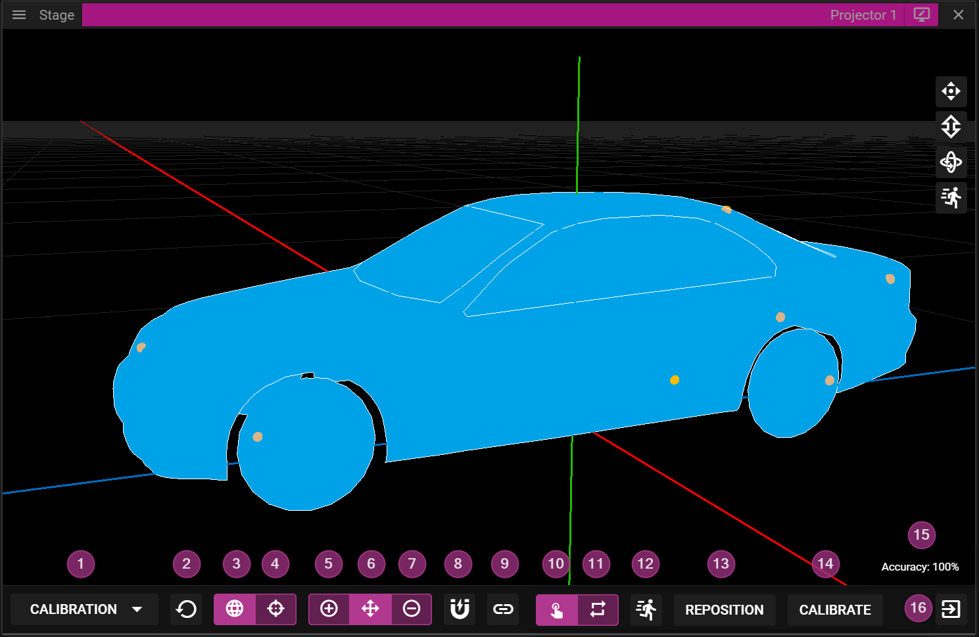This screenshot has width=979, height=637.
Task: Toggle the globe world mode button
Action: pyautogui.click(x=235, y=609)
